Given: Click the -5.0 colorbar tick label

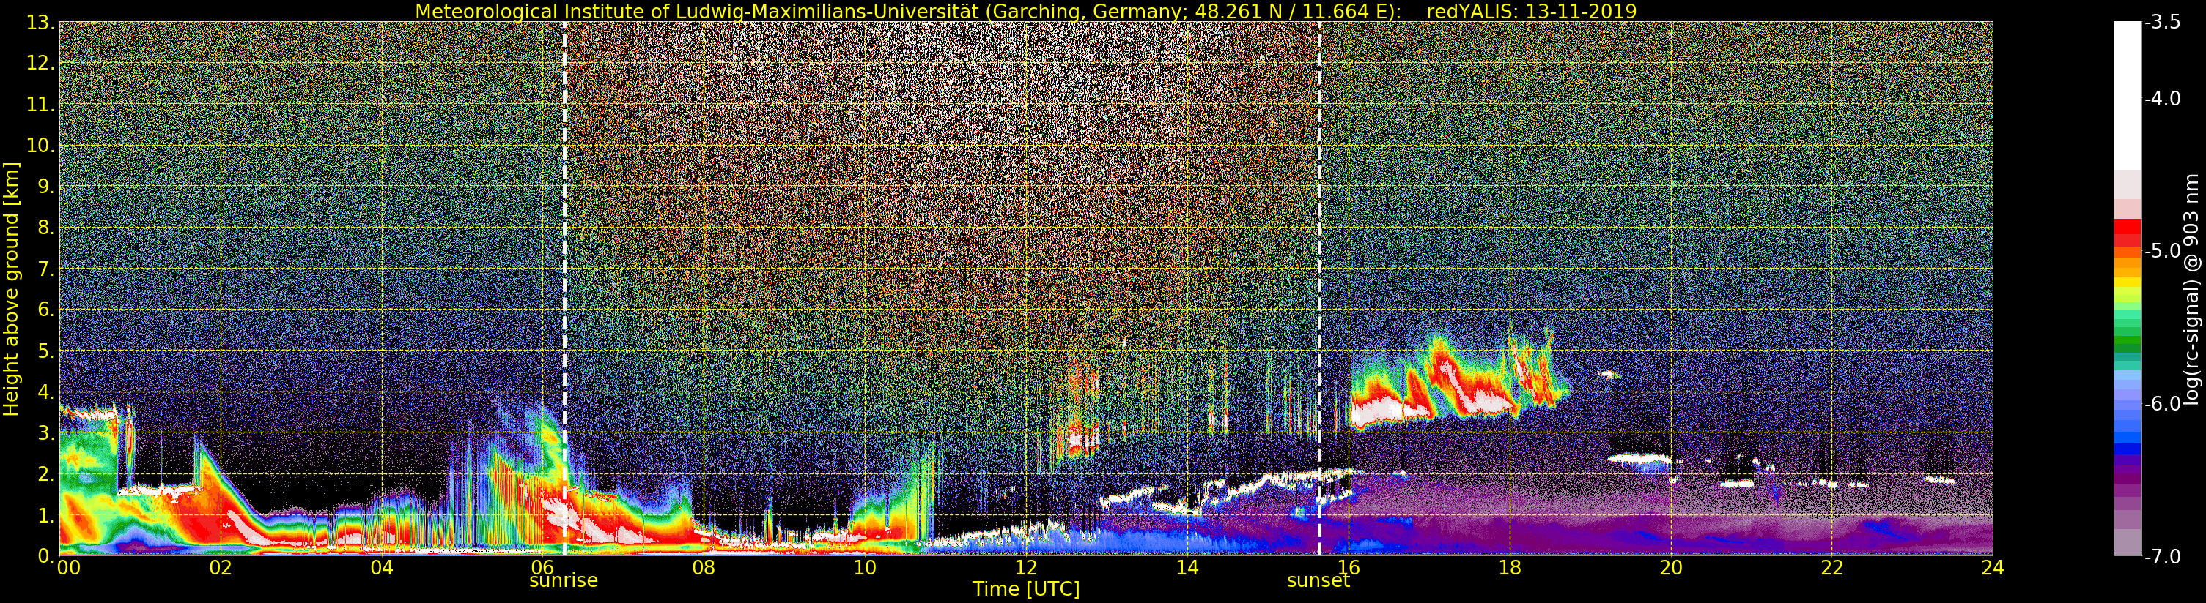Looking at the screenshot, I should (2161, 250).
